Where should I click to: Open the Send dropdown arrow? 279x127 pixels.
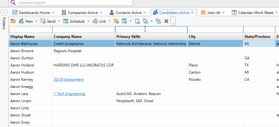pos(59,21)
